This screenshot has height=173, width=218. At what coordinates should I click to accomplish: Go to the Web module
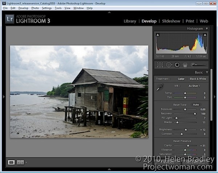point(204,21)
